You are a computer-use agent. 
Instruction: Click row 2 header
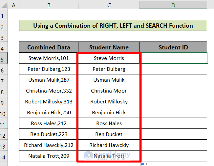point(4,26)
